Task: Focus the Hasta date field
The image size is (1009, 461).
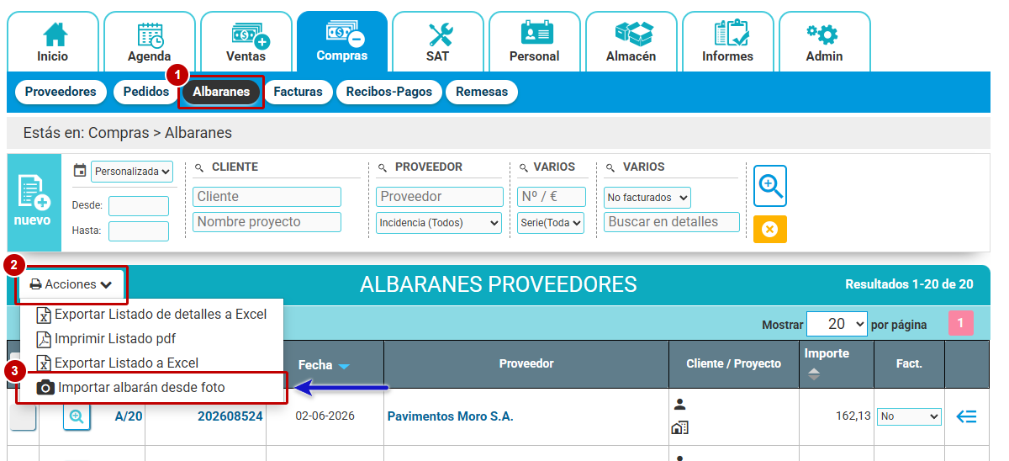Action: pos(139,231)
